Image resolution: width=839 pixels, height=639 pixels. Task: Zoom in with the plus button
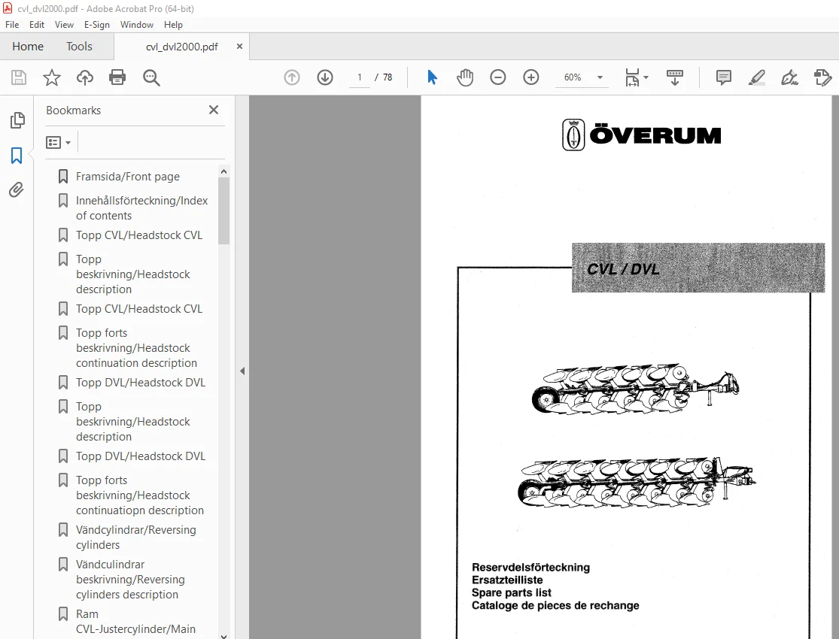point(530,77)
